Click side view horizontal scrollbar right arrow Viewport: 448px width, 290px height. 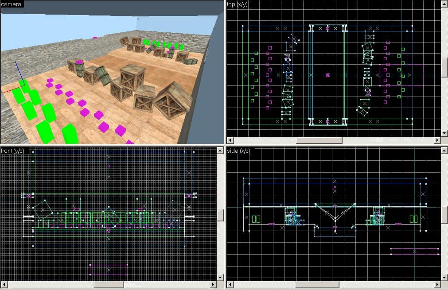tap(437, 284)
